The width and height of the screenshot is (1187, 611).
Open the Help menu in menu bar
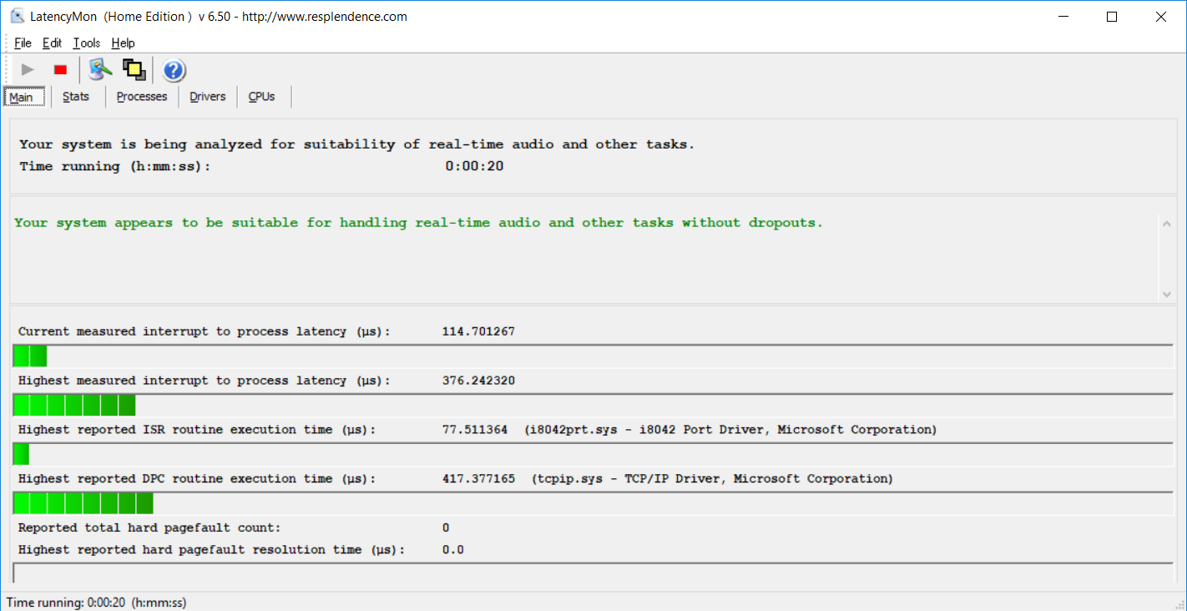(x=123, y=43)
